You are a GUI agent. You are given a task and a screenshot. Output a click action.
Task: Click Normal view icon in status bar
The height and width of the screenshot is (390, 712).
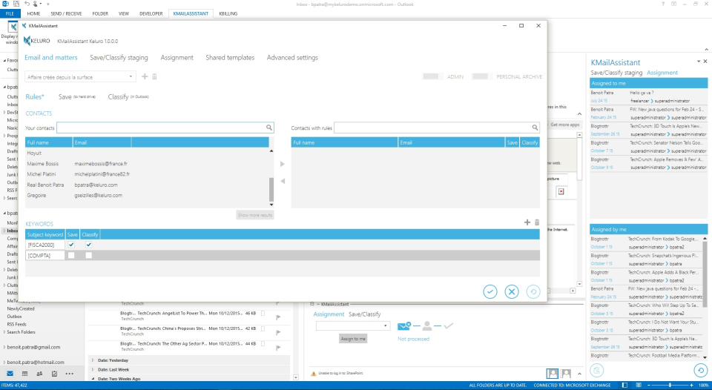tap(624, 386)
